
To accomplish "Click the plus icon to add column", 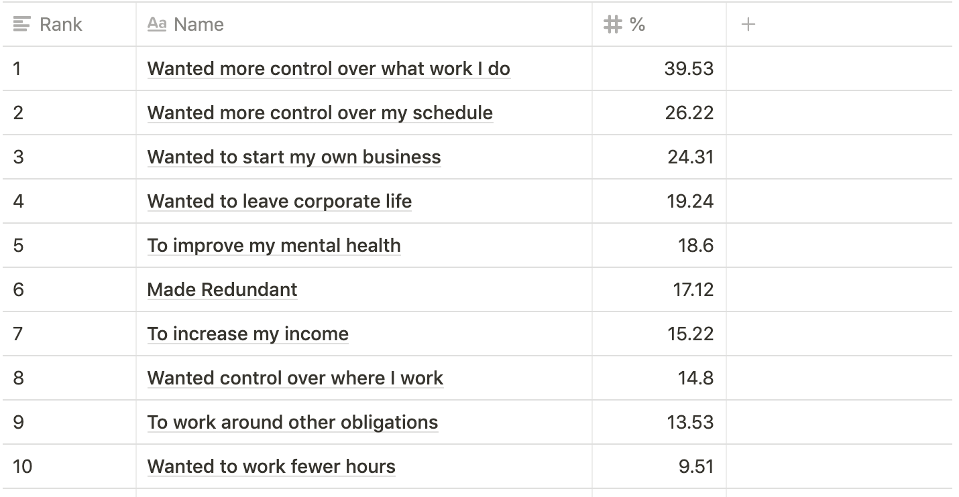I will (x=748, y=25).
